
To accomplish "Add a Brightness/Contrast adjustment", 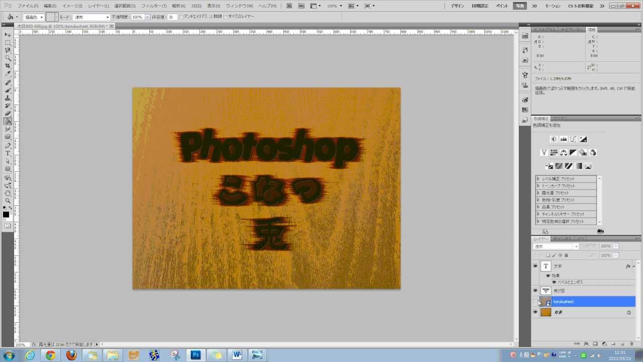I will tap(554, 139).
